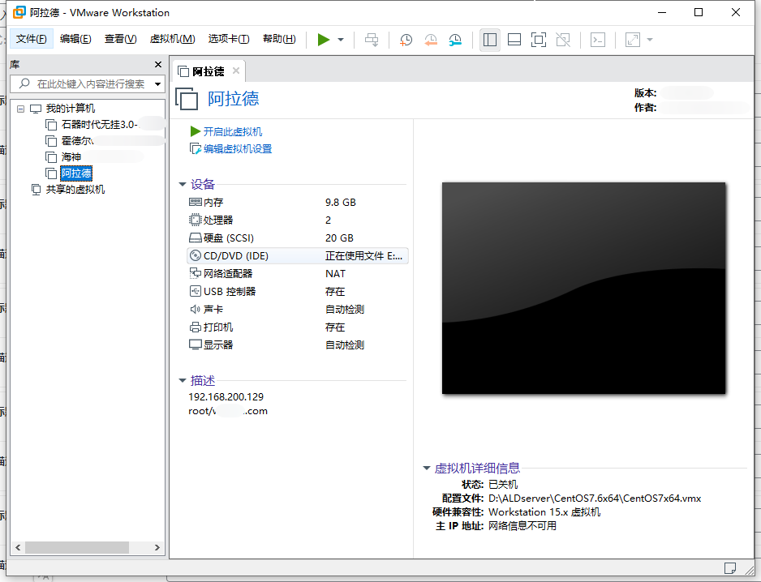The width and height of the screenshot is (761, 582).
Task: Click the 显示器 device row
Action: 297,344
